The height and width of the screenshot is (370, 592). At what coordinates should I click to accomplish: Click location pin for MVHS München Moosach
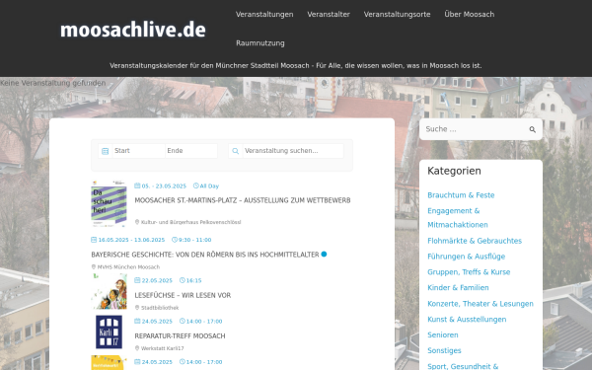[94, 267]
